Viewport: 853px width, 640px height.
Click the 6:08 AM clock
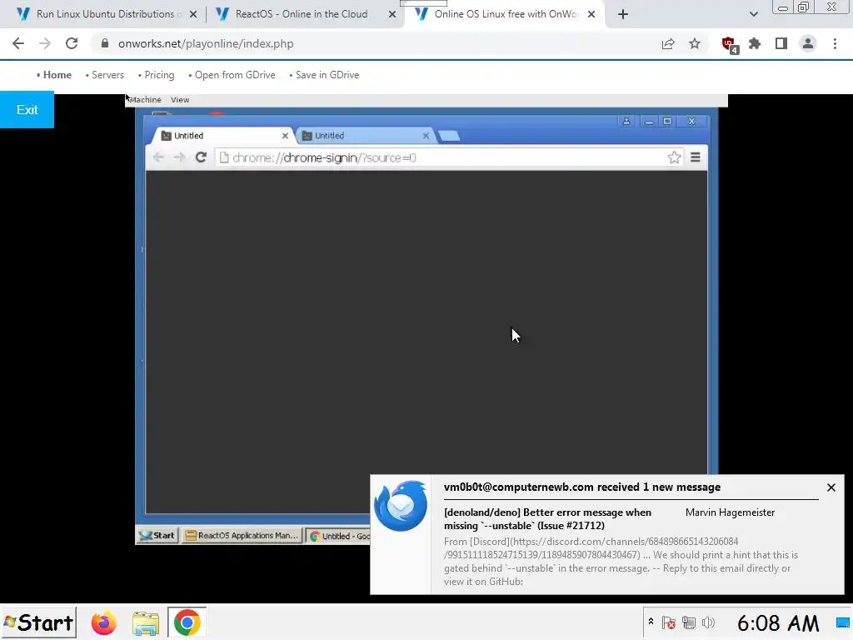[778, 623]
